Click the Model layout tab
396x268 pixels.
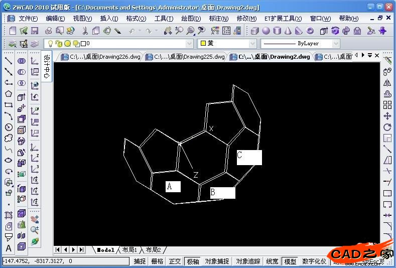click(x=106, y=250)
